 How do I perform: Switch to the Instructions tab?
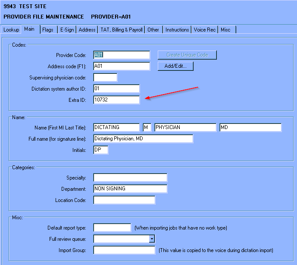pos(177,30)
